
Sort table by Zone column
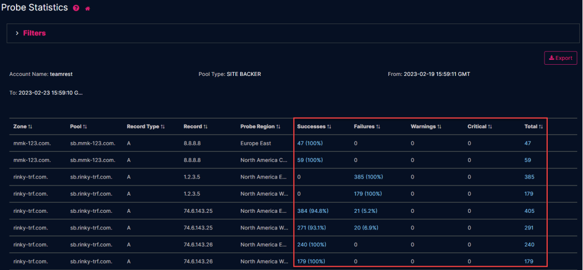[x=22, y=127]
